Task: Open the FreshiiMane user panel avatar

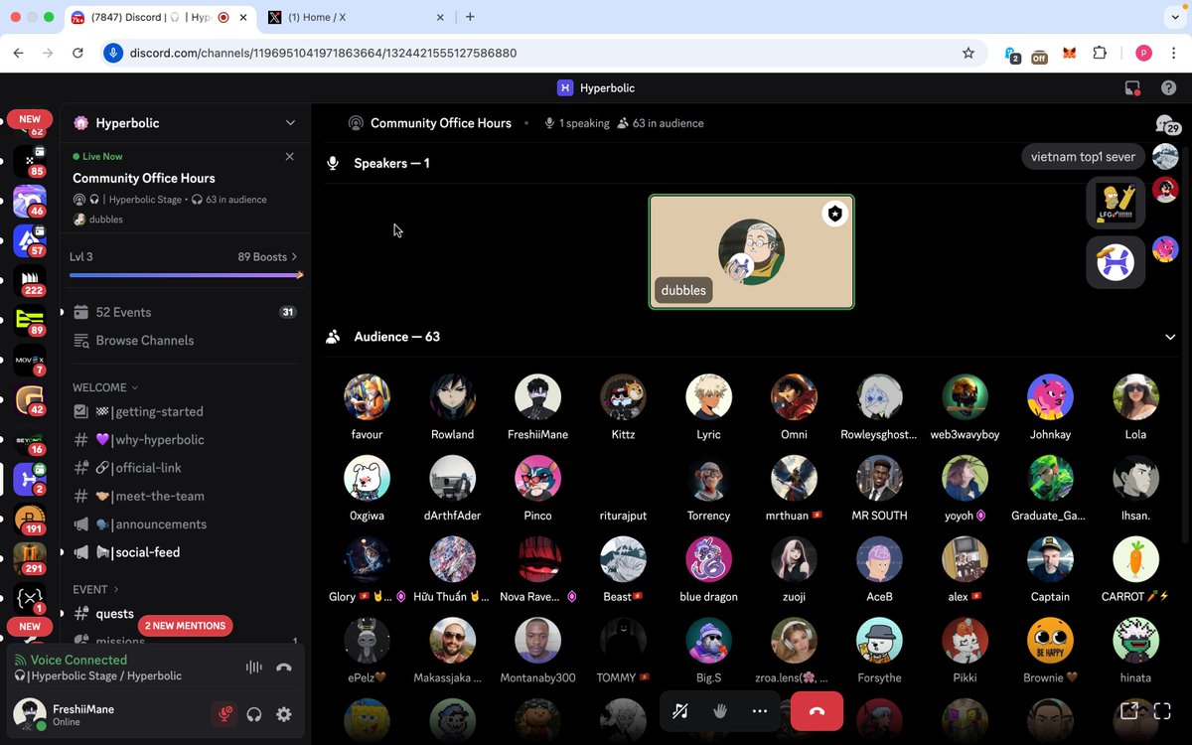Action: 30,714
